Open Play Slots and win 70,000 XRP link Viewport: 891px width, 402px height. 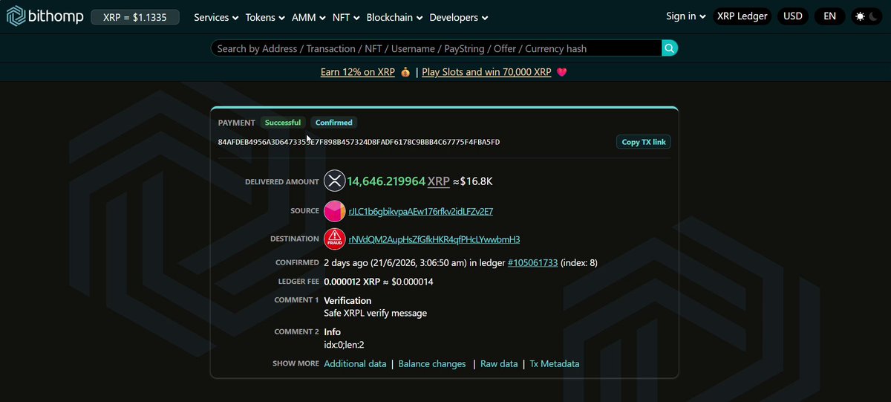pos(486,72)
